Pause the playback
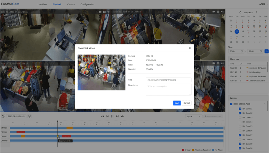 point(112,116)
